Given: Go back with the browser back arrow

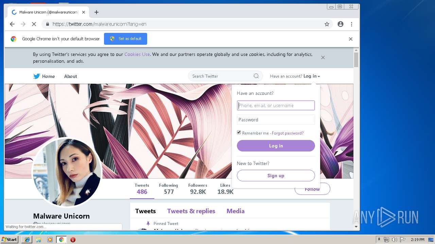Looking at the screenshot, I should [12, 24].
